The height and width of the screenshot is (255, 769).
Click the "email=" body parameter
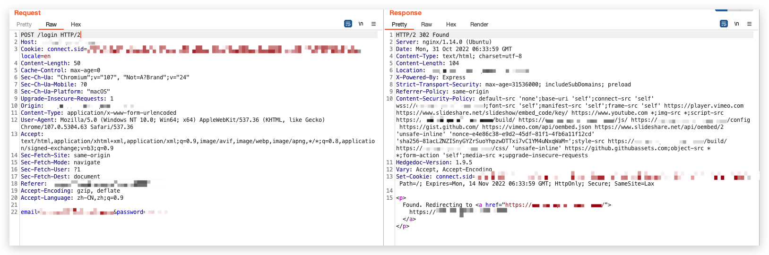(30, 212)
